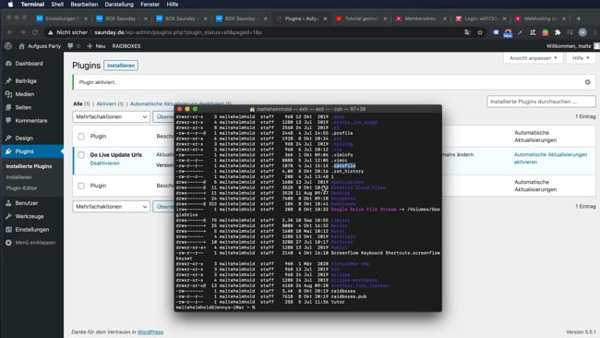Open the bottom Mehrfachaktionen dropdown
The width and height of the screenshot is (600, 338).
click(x=111, y=207)
